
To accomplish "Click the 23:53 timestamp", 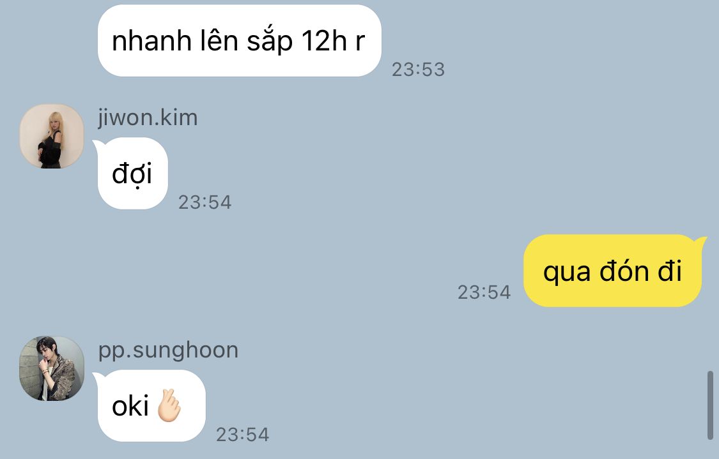I will tap(418, 70).
